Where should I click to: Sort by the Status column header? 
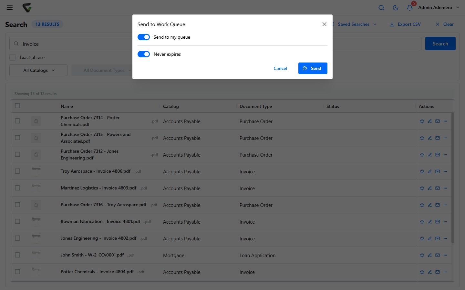click(x=333, y=106)
